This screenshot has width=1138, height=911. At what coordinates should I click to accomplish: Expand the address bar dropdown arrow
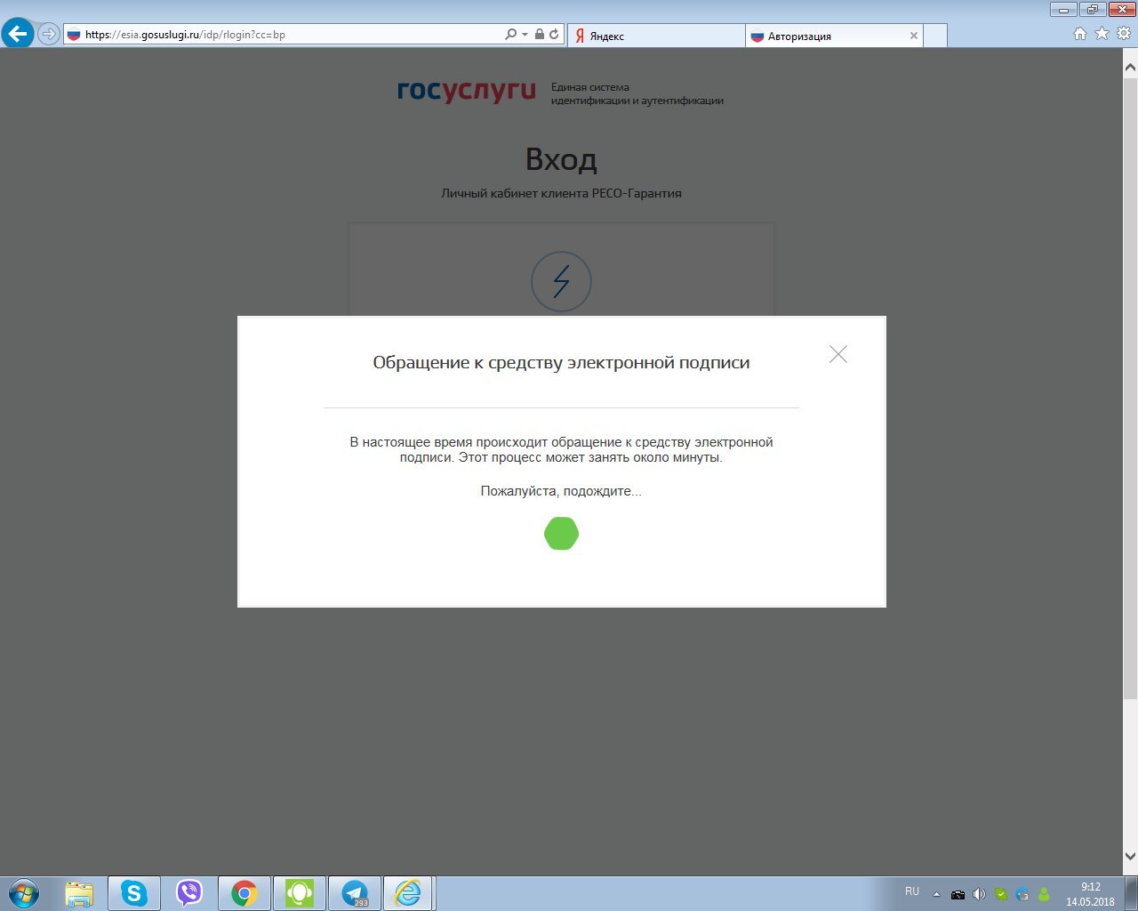525,35
